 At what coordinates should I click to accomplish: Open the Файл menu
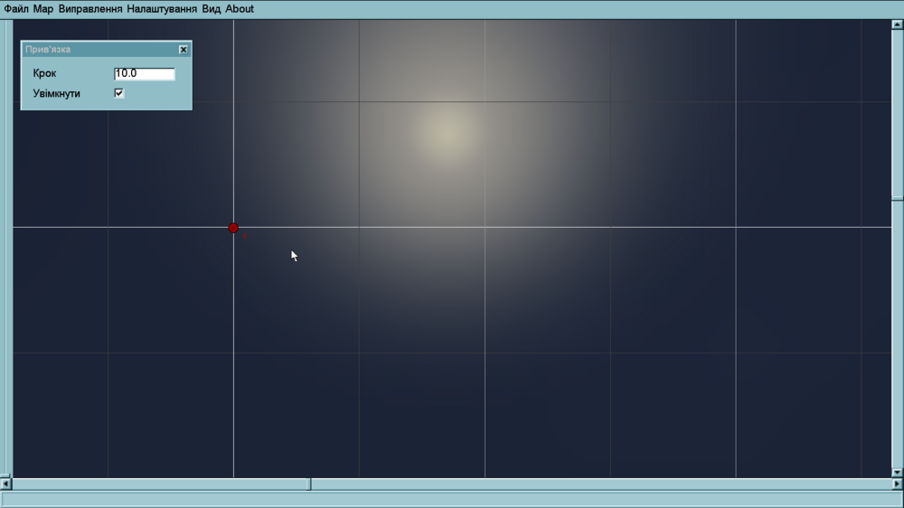pos(16,9)
